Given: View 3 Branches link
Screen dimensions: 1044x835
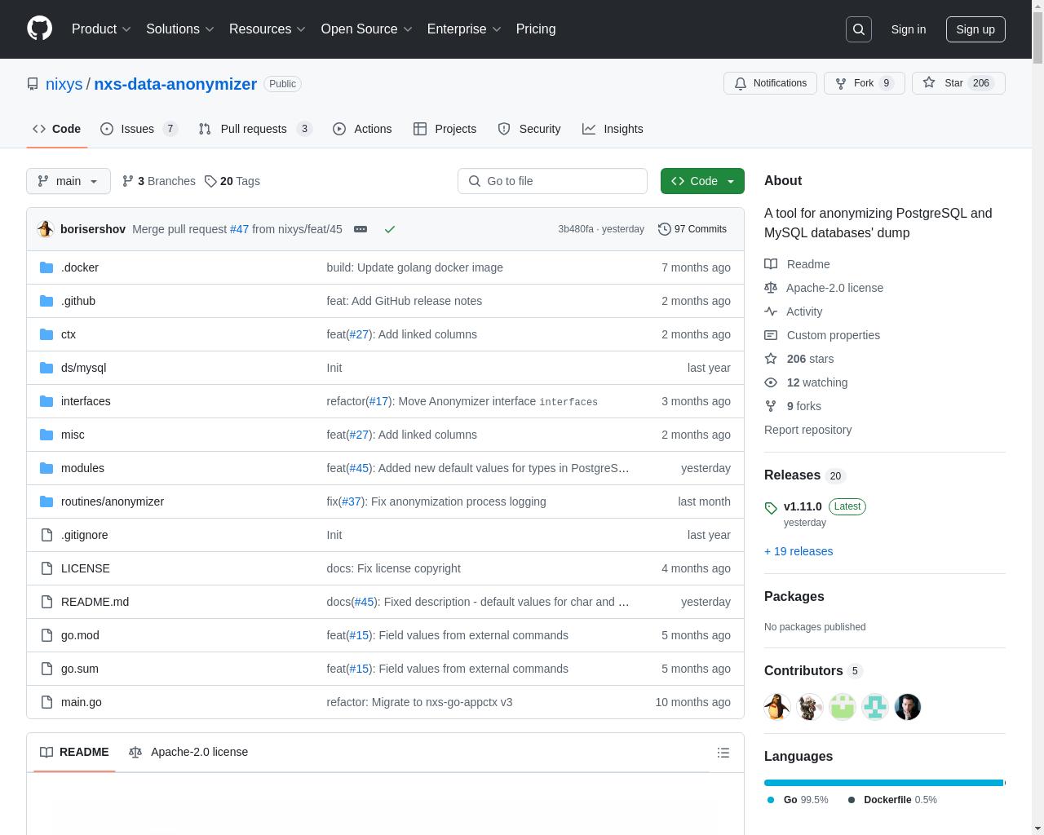Looking at the screenshot, I should [159, 181].
